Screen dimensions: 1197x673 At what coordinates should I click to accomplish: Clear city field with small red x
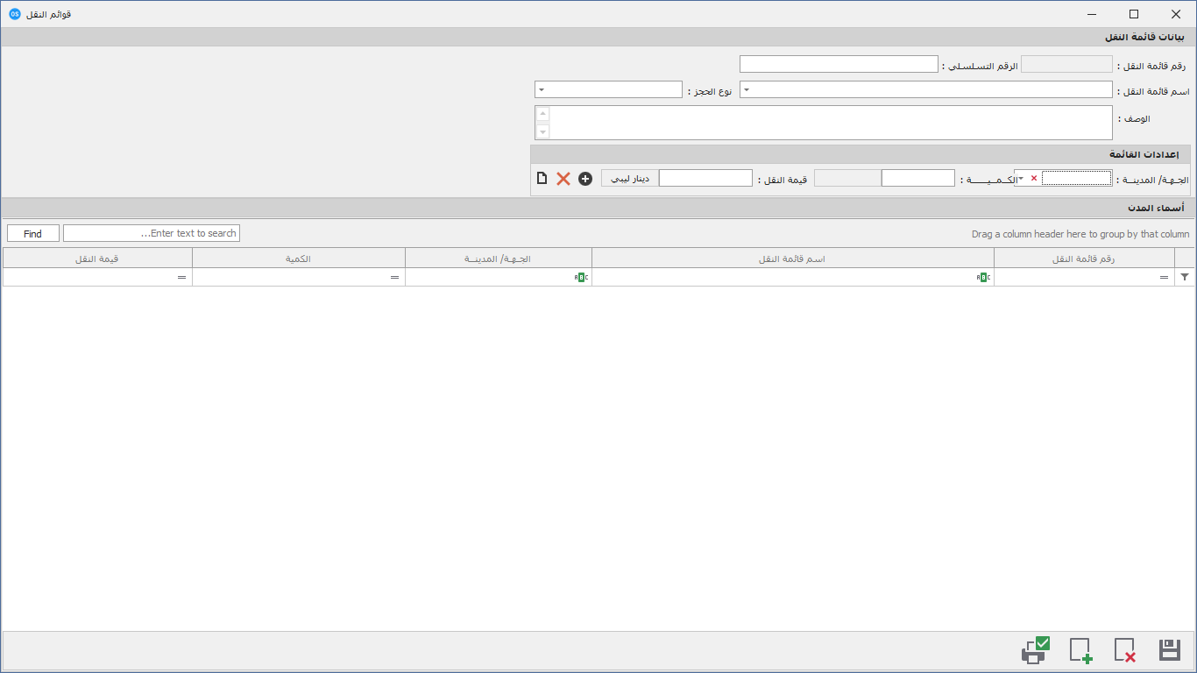(1033, 178)
